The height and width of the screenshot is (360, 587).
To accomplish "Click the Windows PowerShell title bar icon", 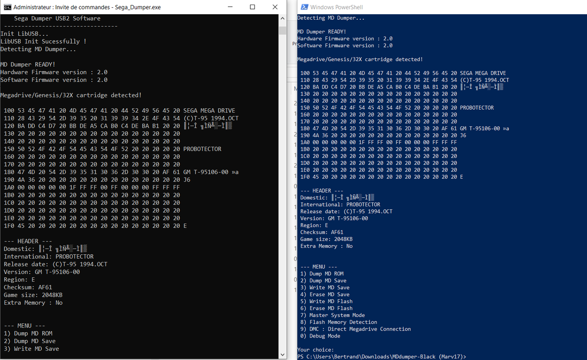I will [x=304, y=7].
